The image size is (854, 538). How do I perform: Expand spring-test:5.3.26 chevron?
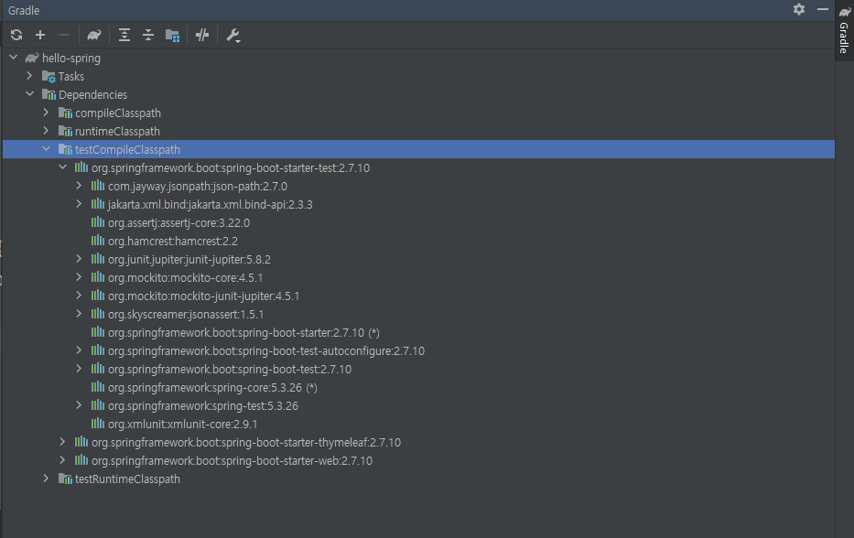coord(79,405)
